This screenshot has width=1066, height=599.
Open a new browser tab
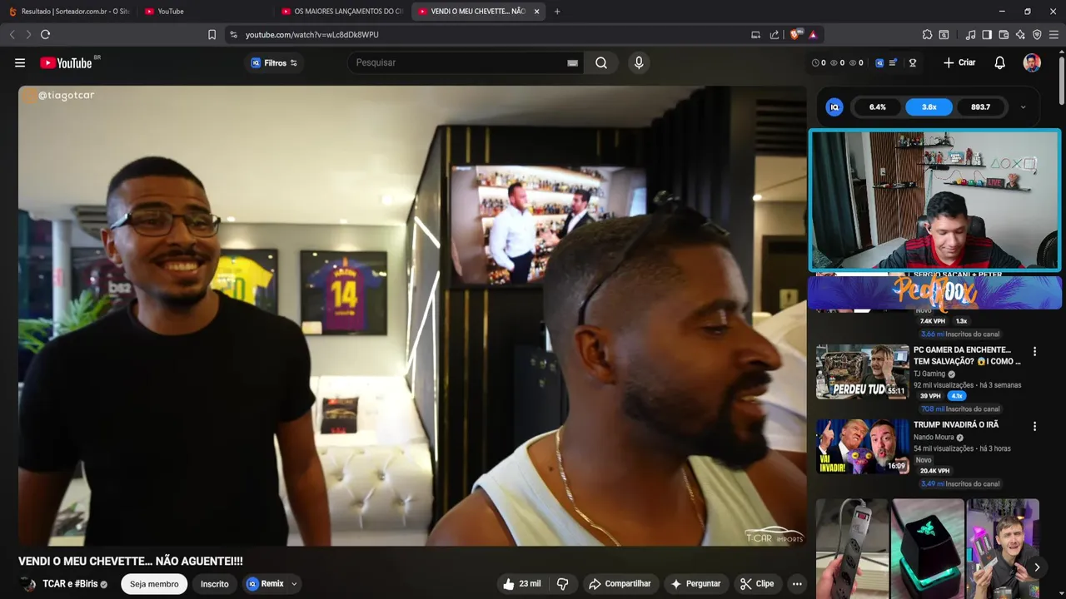tap(557, 11)
